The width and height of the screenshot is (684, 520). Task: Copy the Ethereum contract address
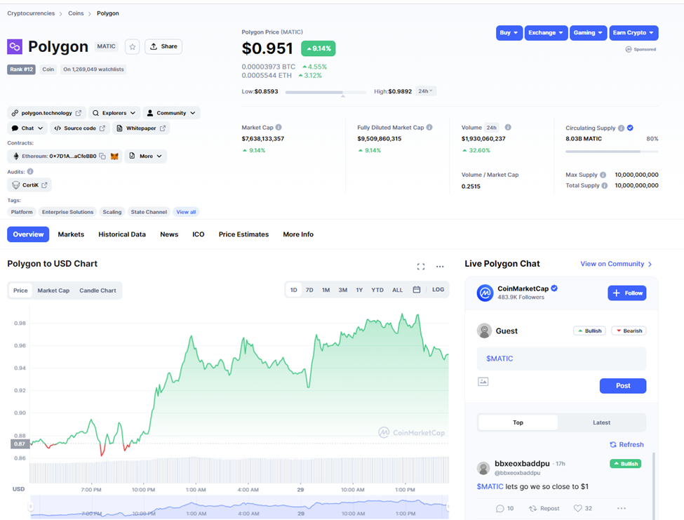pos(102,156)
